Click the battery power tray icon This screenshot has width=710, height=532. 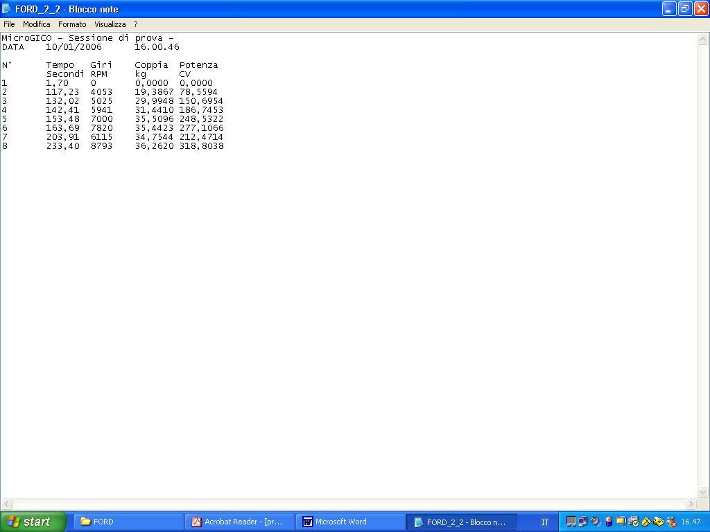click(609, 522)
